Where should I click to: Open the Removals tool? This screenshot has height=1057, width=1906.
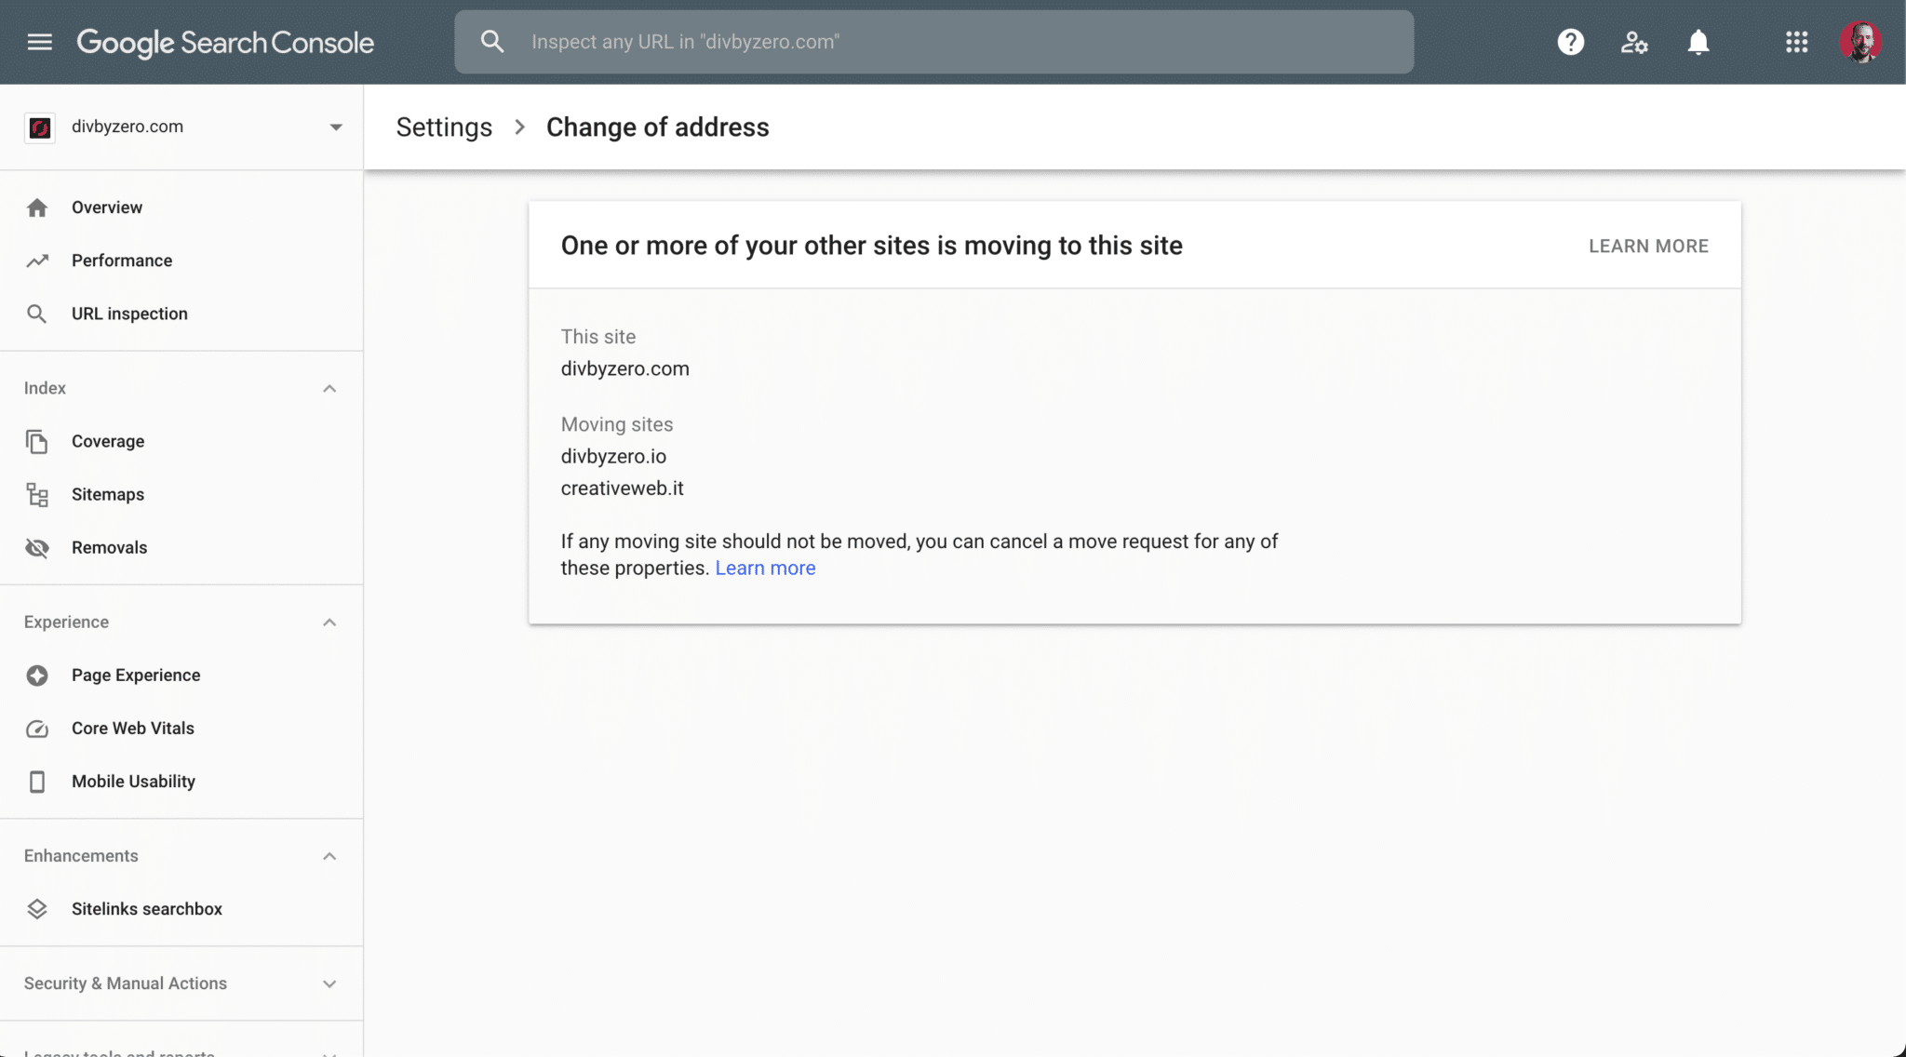coord(110,547)
